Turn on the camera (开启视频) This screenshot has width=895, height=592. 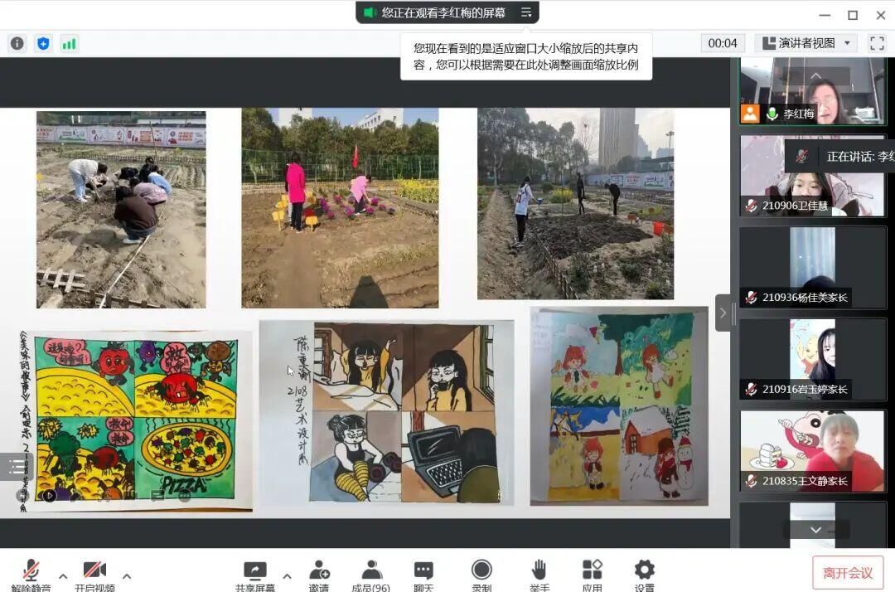[94, 573]
